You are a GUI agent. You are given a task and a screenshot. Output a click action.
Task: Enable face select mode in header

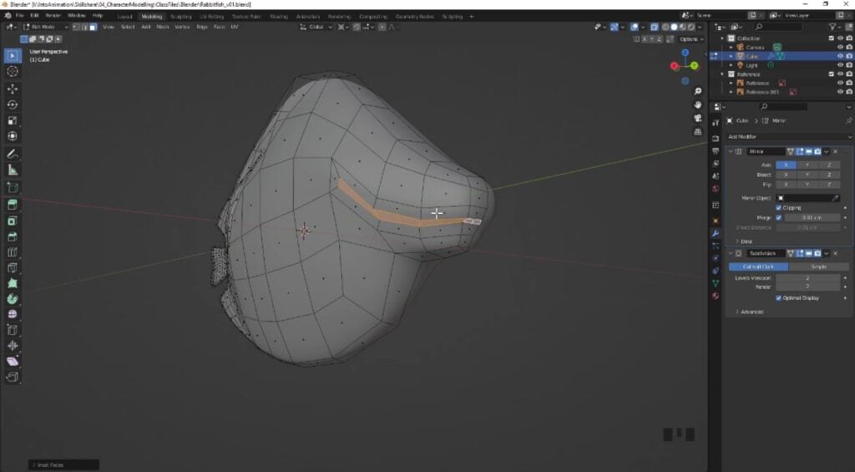click(x=92, y=27)
